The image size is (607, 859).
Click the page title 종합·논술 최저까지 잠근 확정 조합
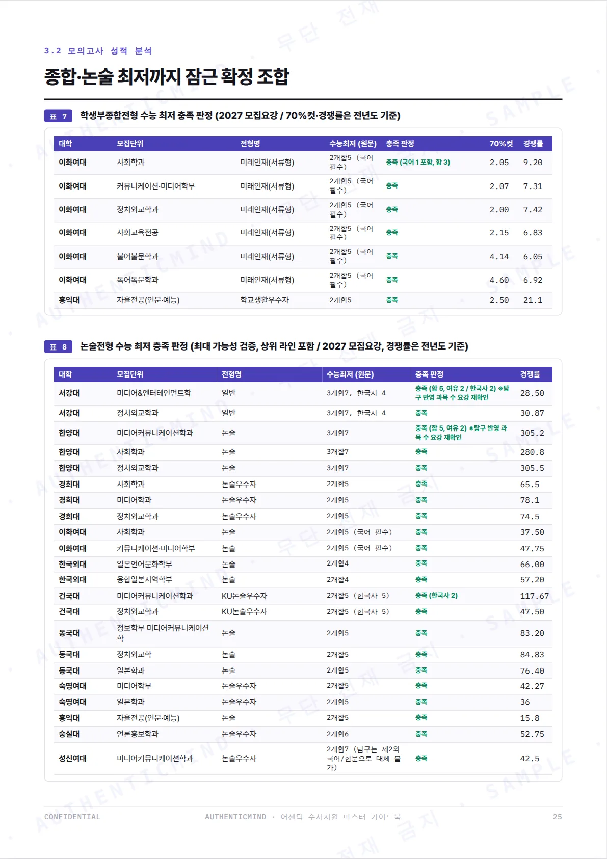[167, 77]
